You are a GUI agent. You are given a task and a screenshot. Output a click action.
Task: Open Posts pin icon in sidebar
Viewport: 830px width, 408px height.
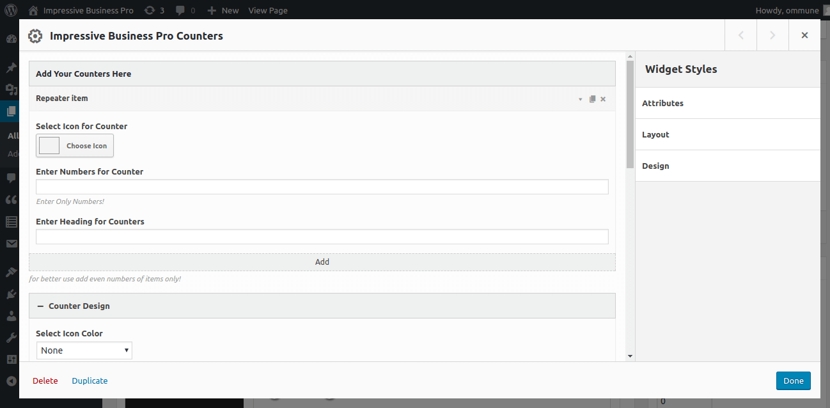11,68
